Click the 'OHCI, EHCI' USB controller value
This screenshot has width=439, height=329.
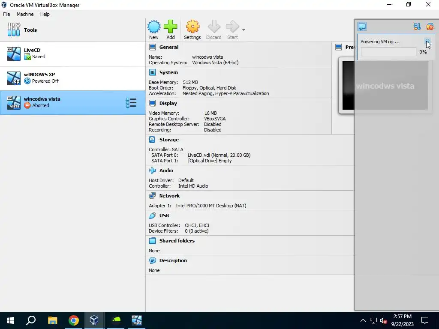(x=197, y=225)
